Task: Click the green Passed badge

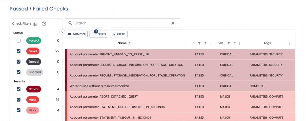Action: (33, 40)
